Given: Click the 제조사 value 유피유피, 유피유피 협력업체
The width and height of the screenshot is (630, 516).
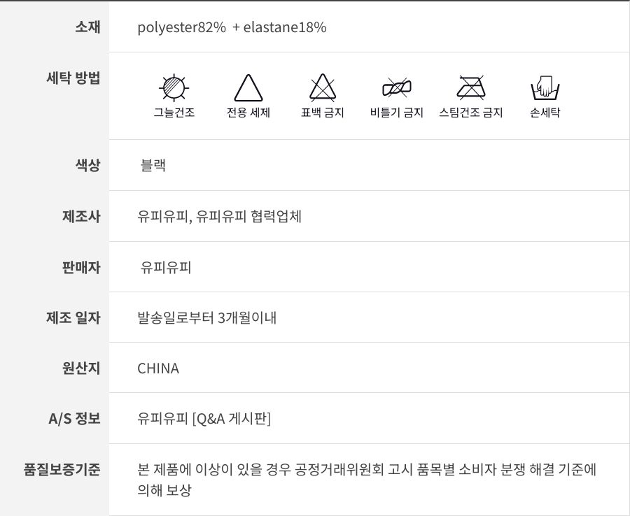Looking at the screenshot, I should pyautogui.click(x=219, y=216).
